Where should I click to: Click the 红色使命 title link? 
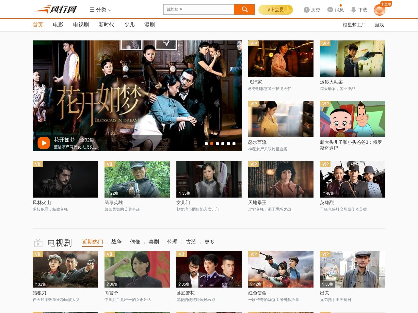pos(257,293)
